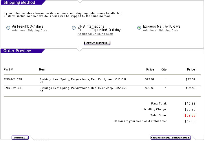Viewport: 205px width, 141px height.
Task: Click part number ENS-2-2103R
Action: click(13, 88)
